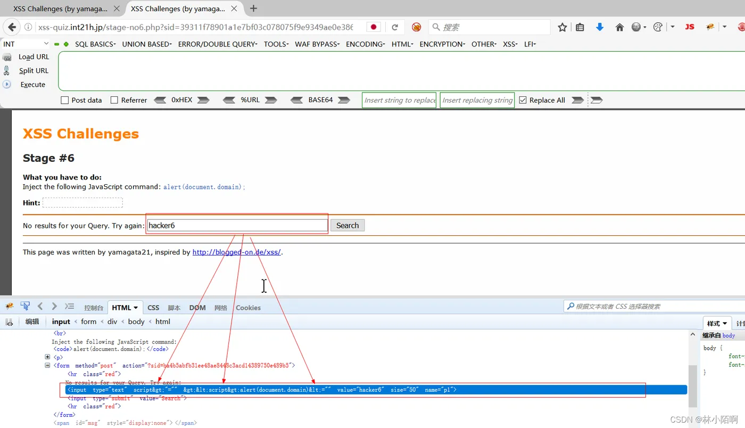Open the SQL BASICS menu
This screenshot has width=745, height=428.
click(95, 44)
